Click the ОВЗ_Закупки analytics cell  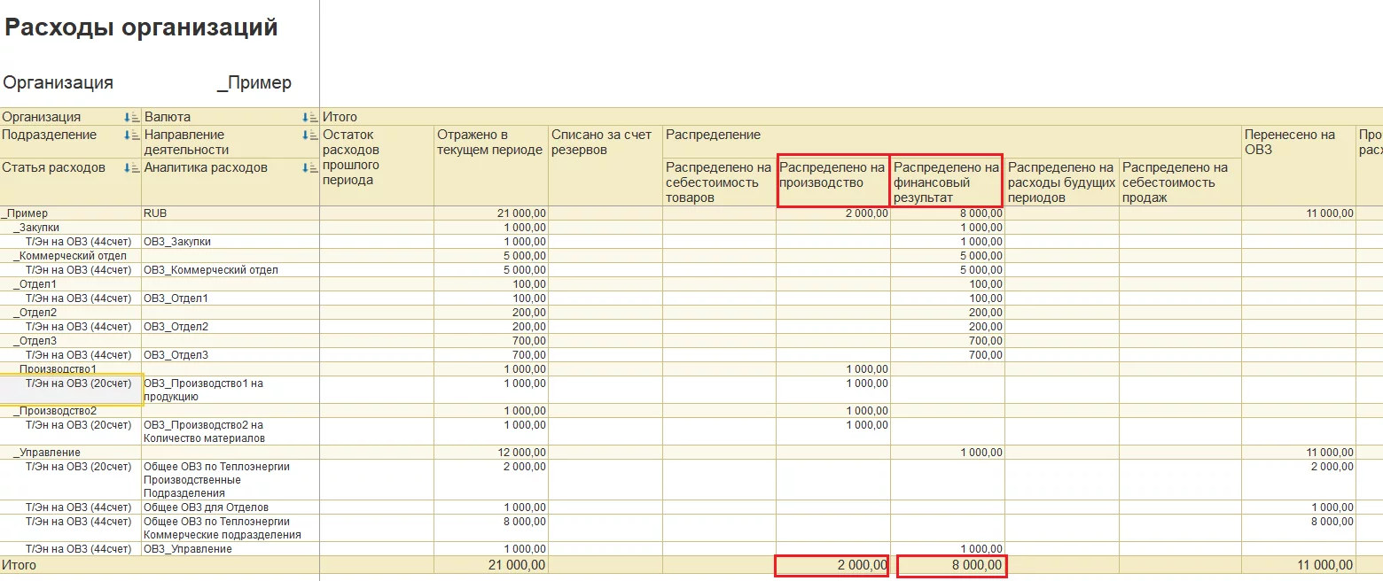point(230,242)
